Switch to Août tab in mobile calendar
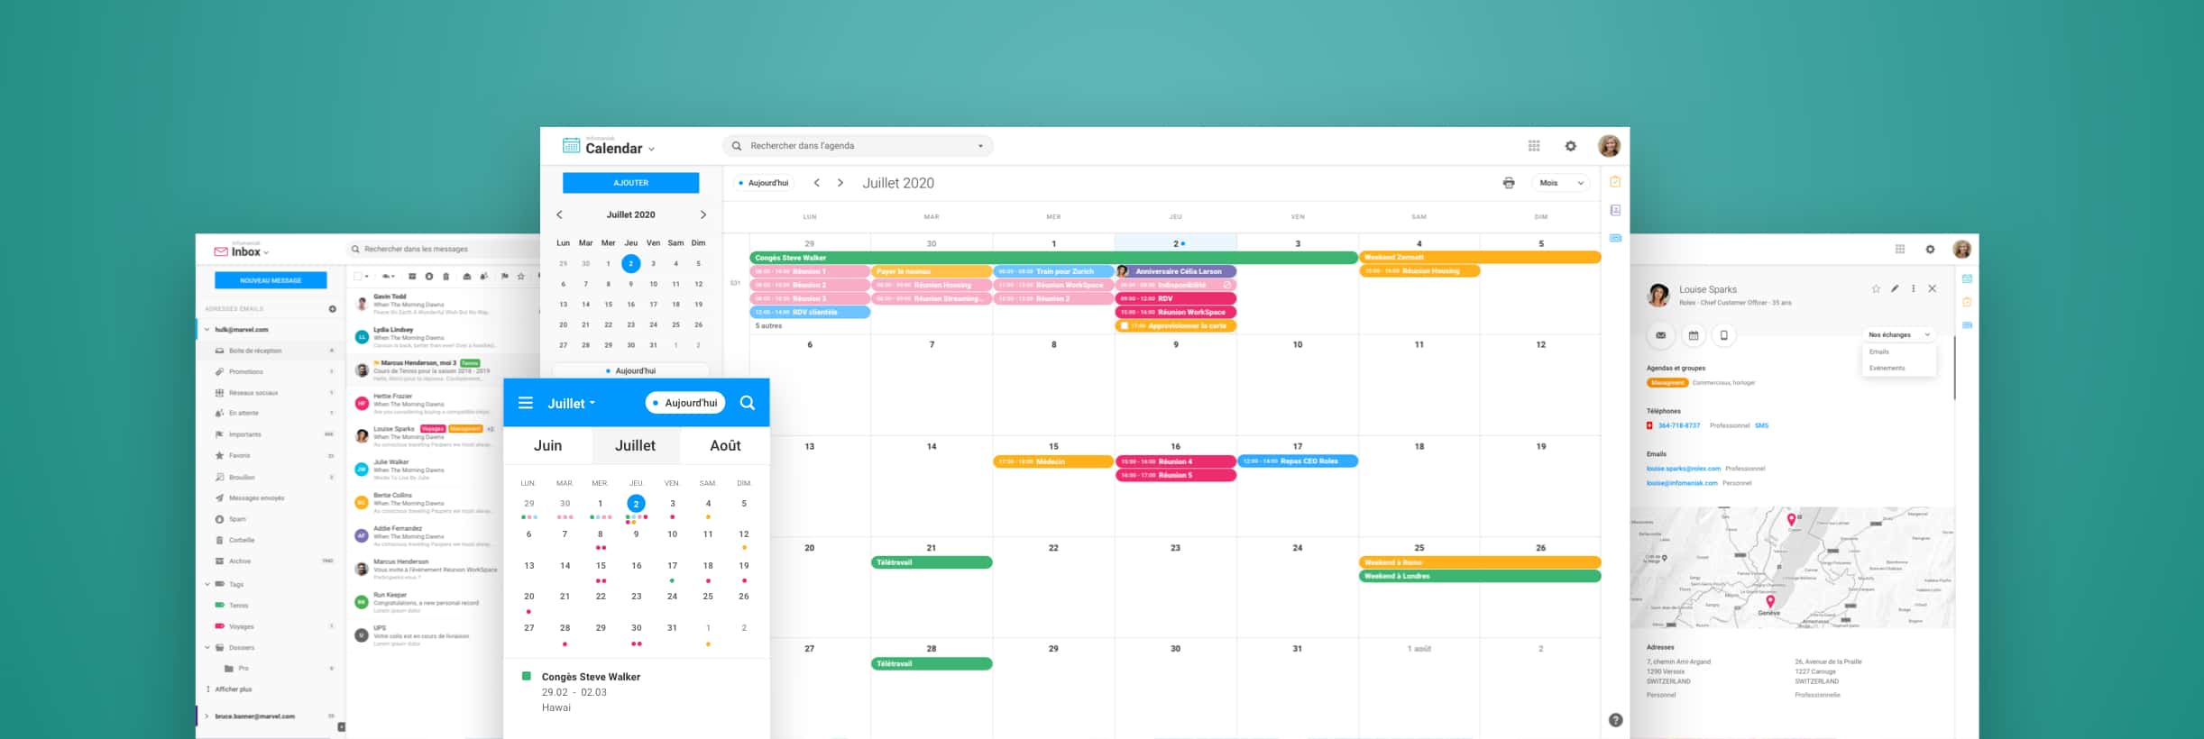2204x739 pixels. (x=725, y=445)
